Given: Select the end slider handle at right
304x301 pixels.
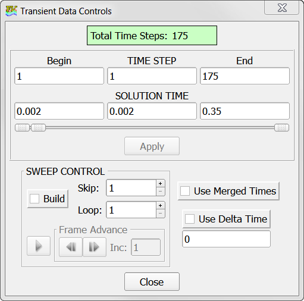Looking at the screenshot, I should 281,127.
